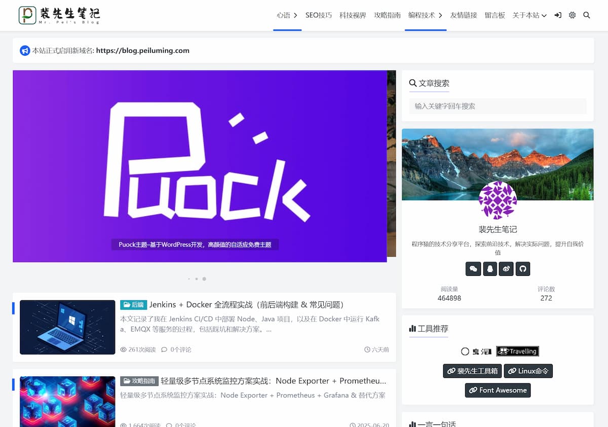Go to the SEO技巧 menu item

click(x=318, y=15)
